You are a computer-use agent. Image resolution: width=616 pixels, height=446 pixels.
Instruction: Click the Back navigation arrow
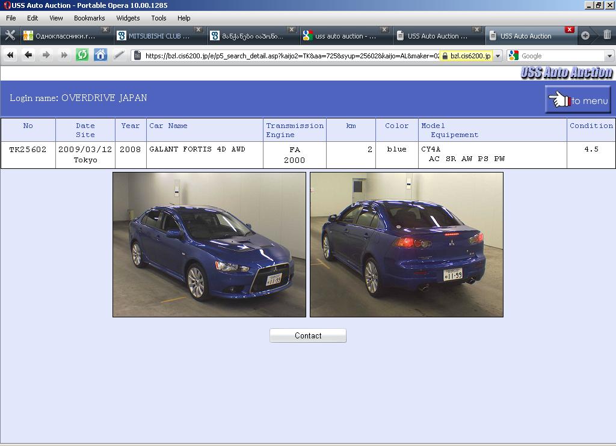click(28, 55)
